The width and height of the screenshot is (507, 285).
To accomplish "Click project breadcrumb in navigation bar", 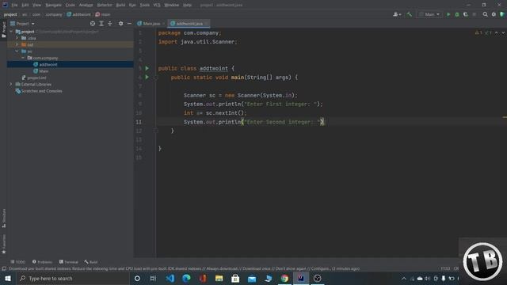I will click(10, 14).
